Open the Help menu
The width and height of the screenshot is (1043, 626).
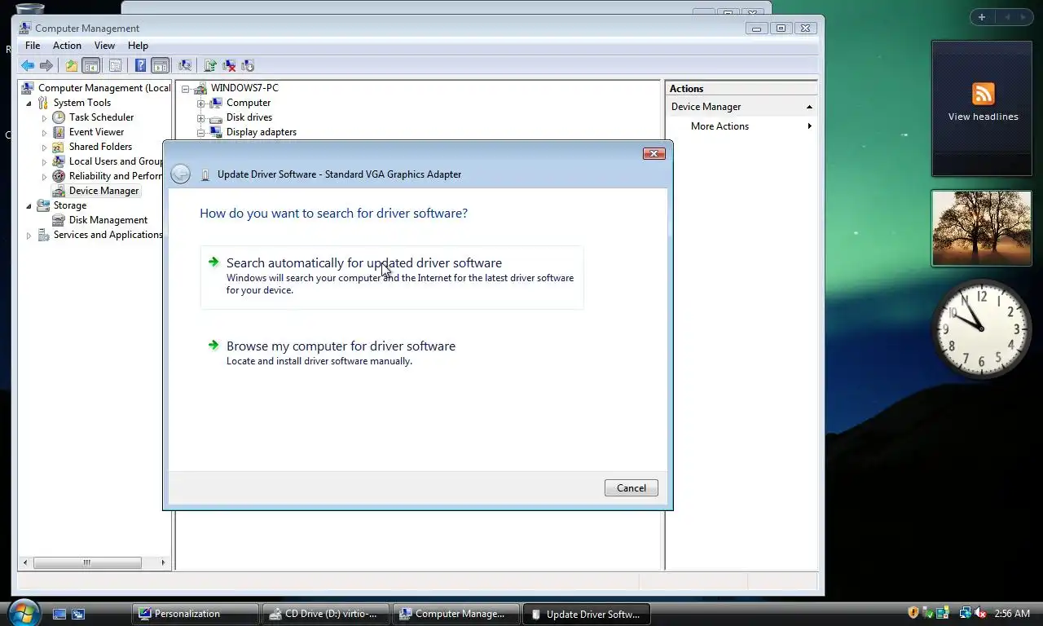(138, 46)
